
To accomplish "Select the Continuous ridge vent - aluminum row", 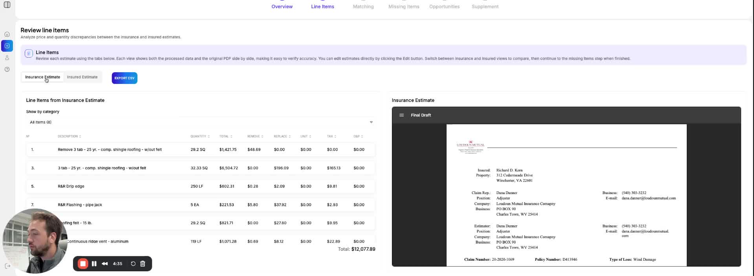I will [x=201, y=240].
